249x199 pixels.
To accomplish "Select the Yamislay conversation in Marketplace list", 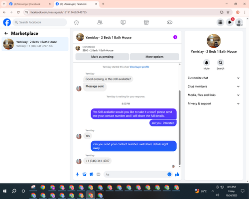I will pyautogui.click(x=35, y=44).
